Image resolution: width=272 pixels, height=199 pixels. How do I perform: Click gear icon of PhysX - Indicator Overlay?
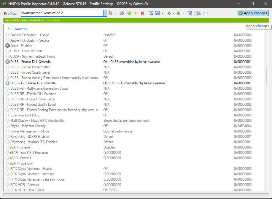7,126
